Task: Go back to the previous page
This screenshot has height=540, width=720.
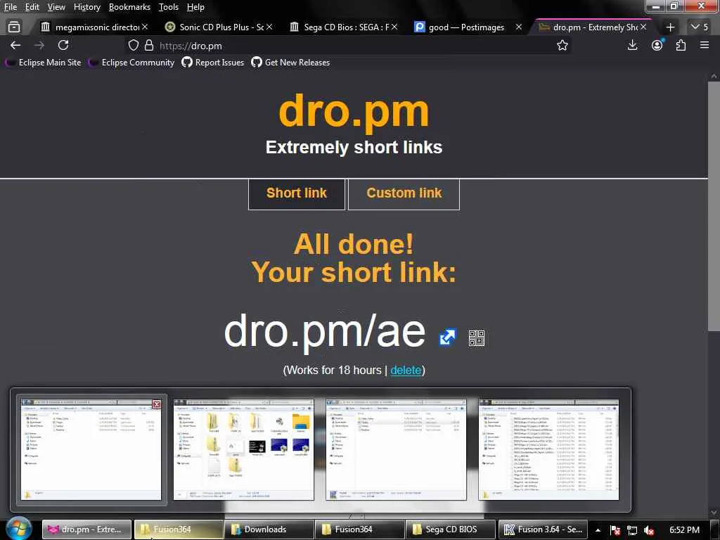Action: pyautogui.click(x=15, y=45)
